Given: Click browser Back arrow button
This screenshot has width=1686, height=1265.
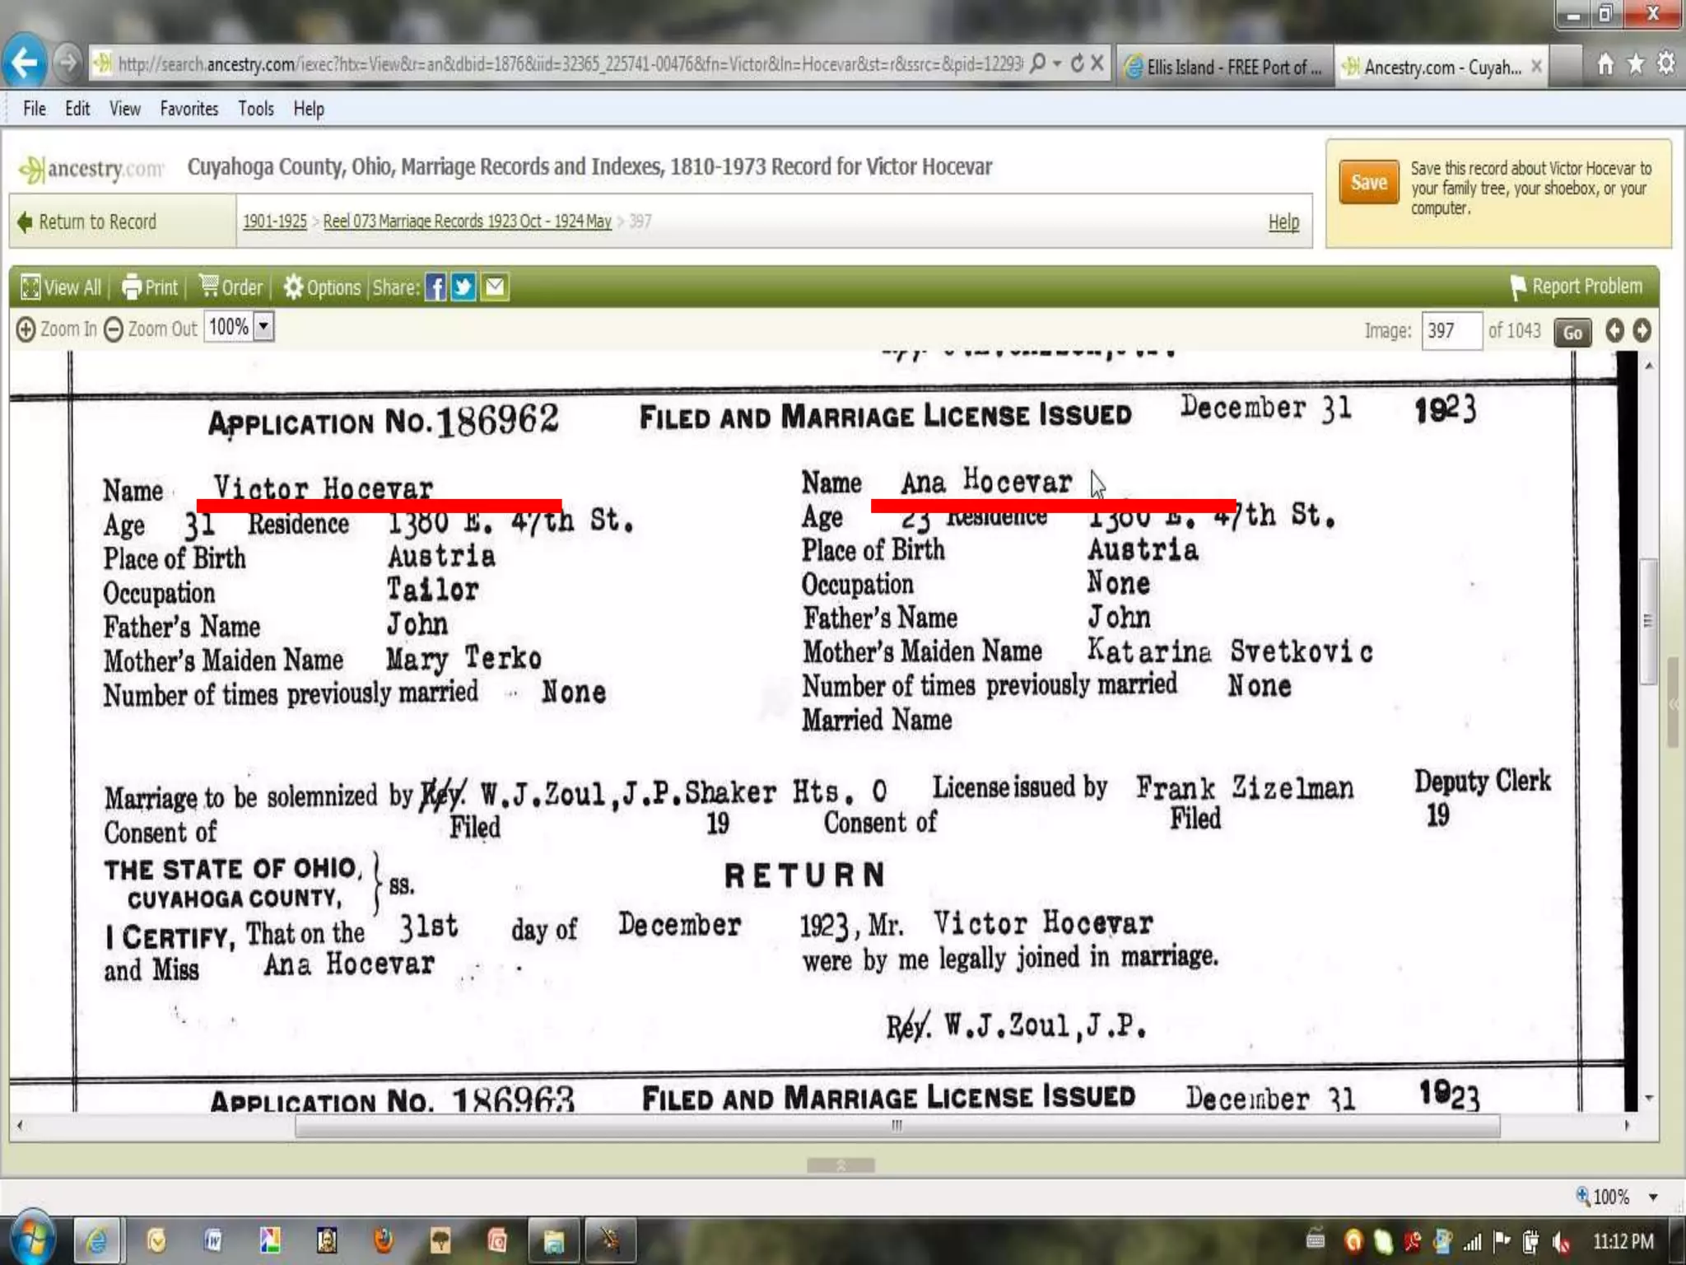Looking at the screenshot, I should click(25, 63).
